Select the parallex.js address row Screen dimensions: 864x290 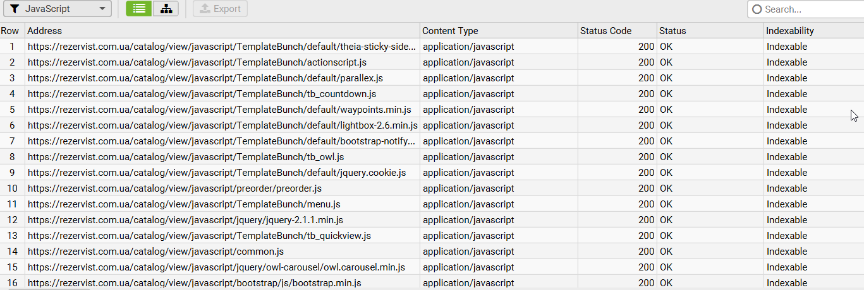coord(205,78)
